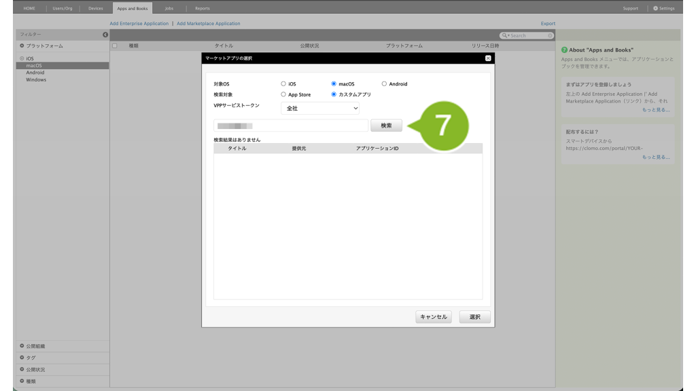Select Android as 対象OS

(384, 83)
